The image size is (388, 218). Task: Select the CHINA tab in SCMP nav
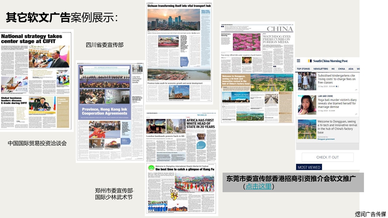click(x=341, y=69)
